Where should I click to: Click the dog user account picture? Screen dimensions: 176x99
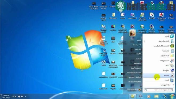(x=133, y=33)
